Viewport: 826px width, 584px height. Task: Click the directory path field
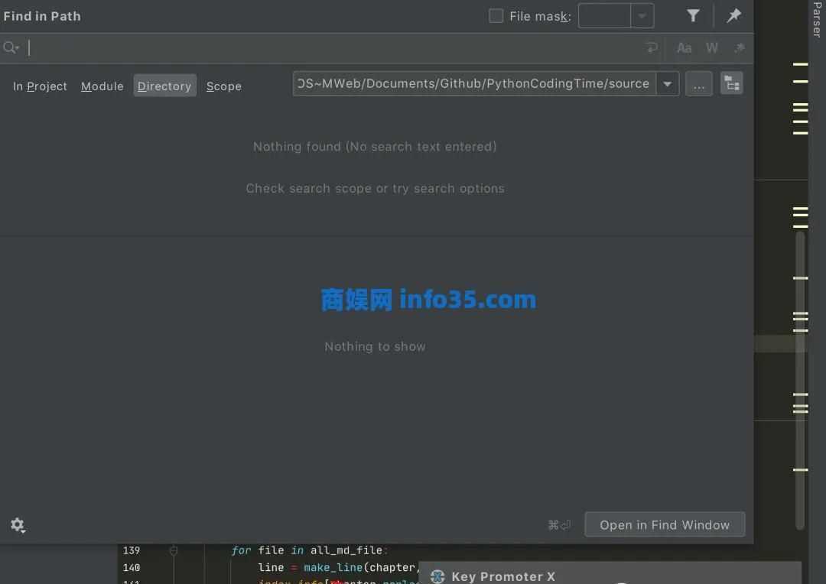click(x=474, y=84)
